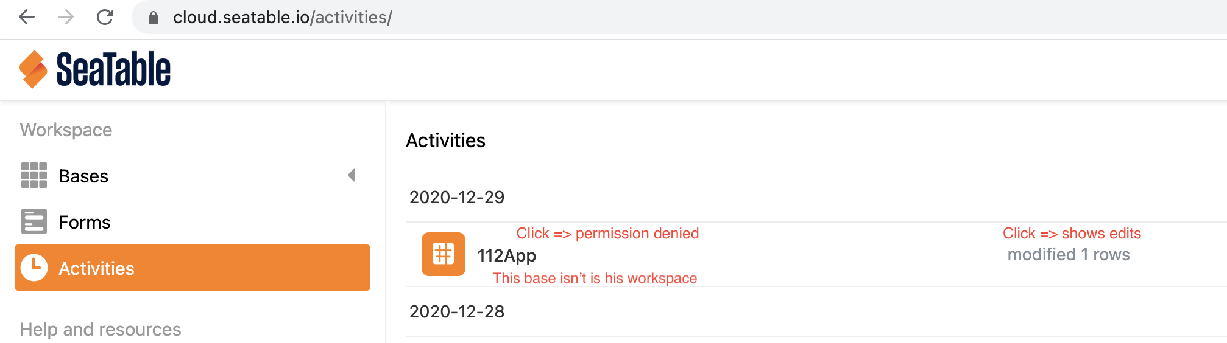Click the browser forward arrow

pos(66,17)
